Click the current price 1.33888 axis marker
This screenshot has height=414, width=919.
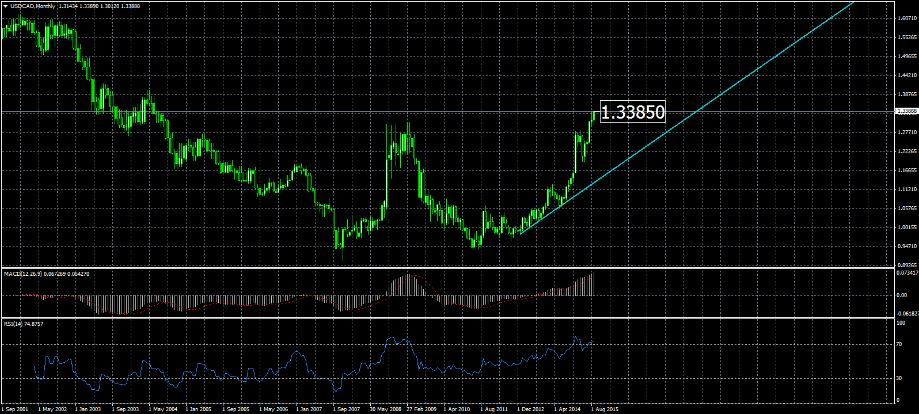click(907, 111)
